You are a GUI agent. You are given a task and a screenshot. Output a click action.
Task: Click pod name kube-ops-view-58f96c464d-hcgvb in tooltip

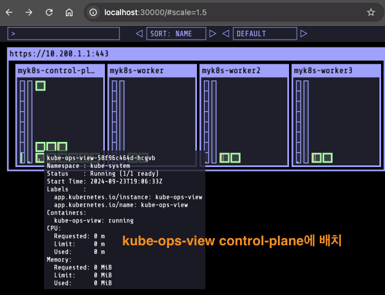pyautogui.click(x=101, y=158)
